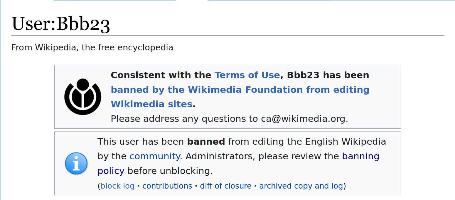Click the blue information icon
Viewport: 455px width, 200px height.
click(x=76, y=163)
